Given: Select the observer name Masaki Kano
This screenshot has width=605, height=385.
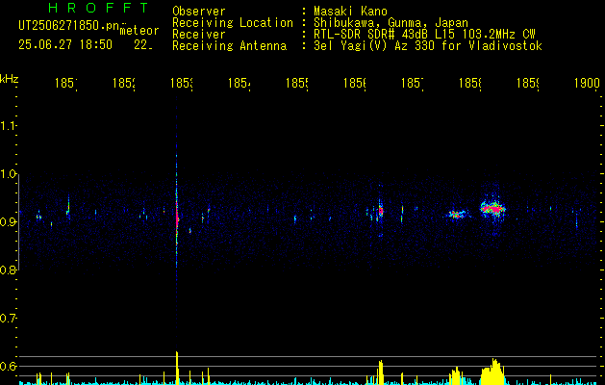Looking at the screenshot, I should (350, 12).
